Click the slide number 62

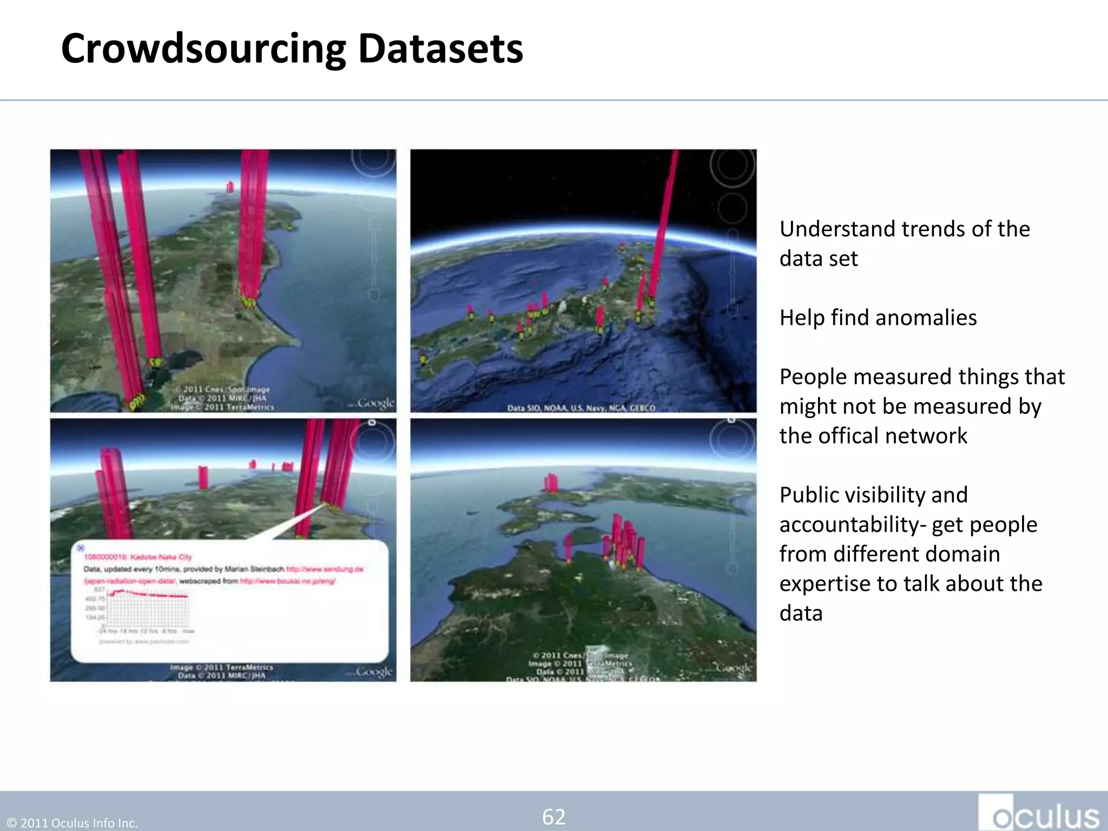click(554, 816)
